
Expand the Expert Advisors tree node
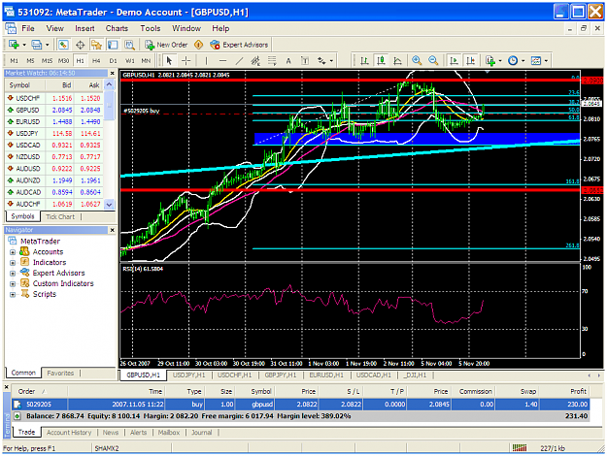tap(13, 273)
